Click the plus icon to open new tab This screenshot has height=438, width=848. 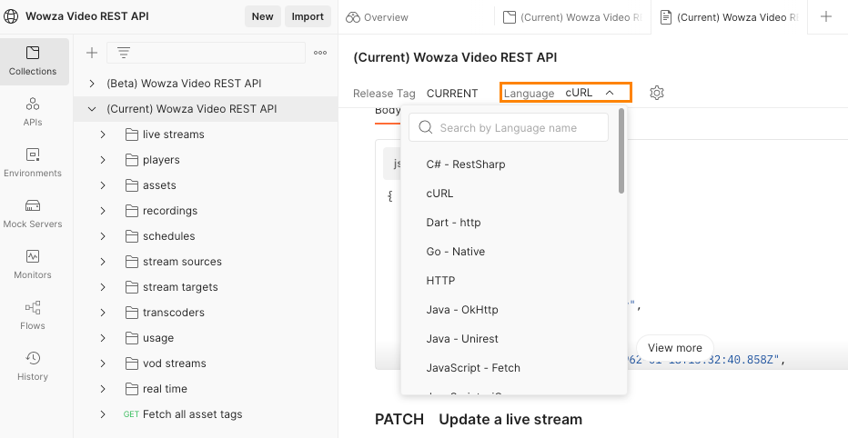coord(826,16)
